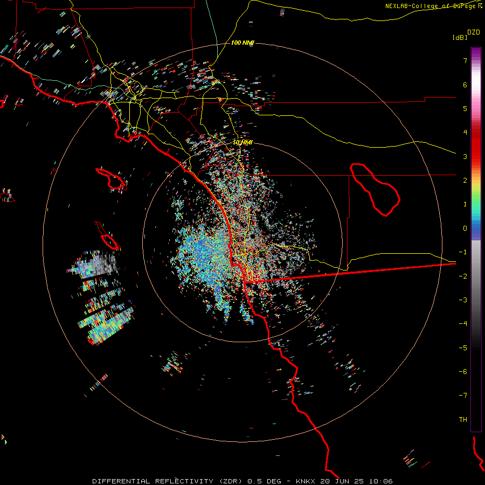Viewport: 485px width, 485px height.
Task: Click the -6 value on color scale
Action: [463, 371]
